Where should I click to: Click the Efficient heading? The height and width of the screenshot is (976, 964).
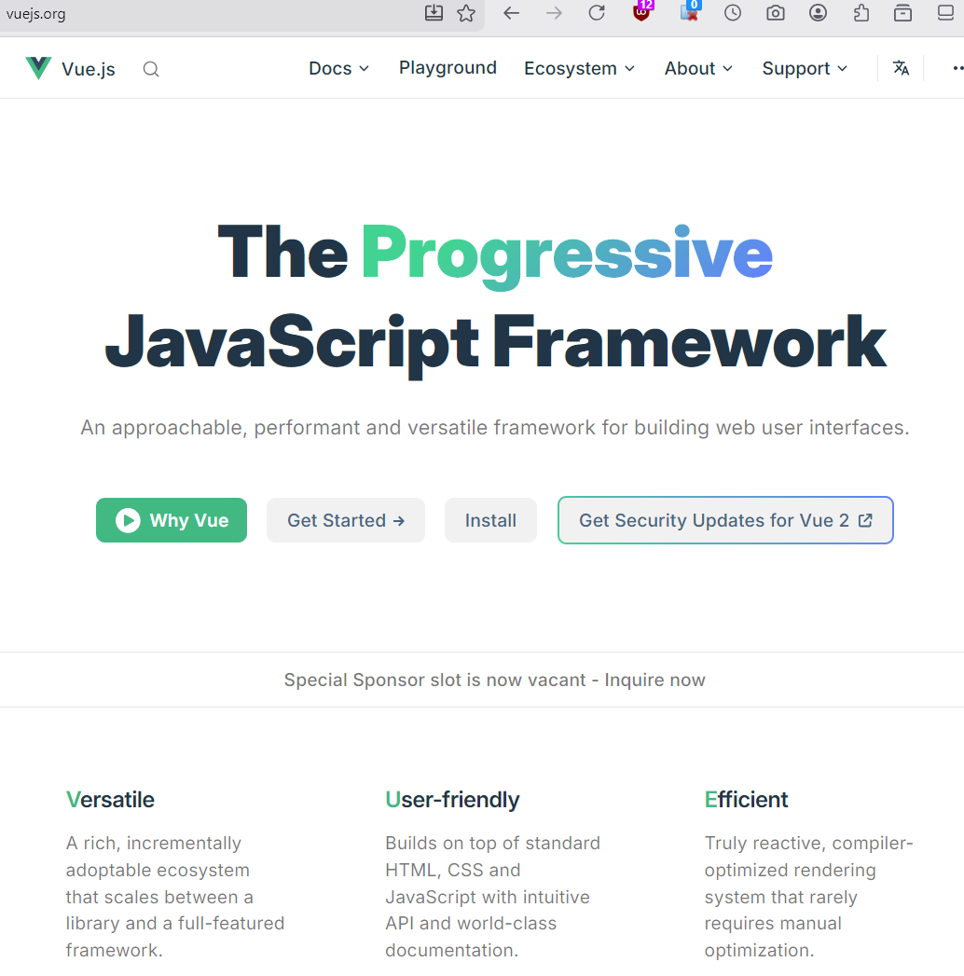click(746, 799)
